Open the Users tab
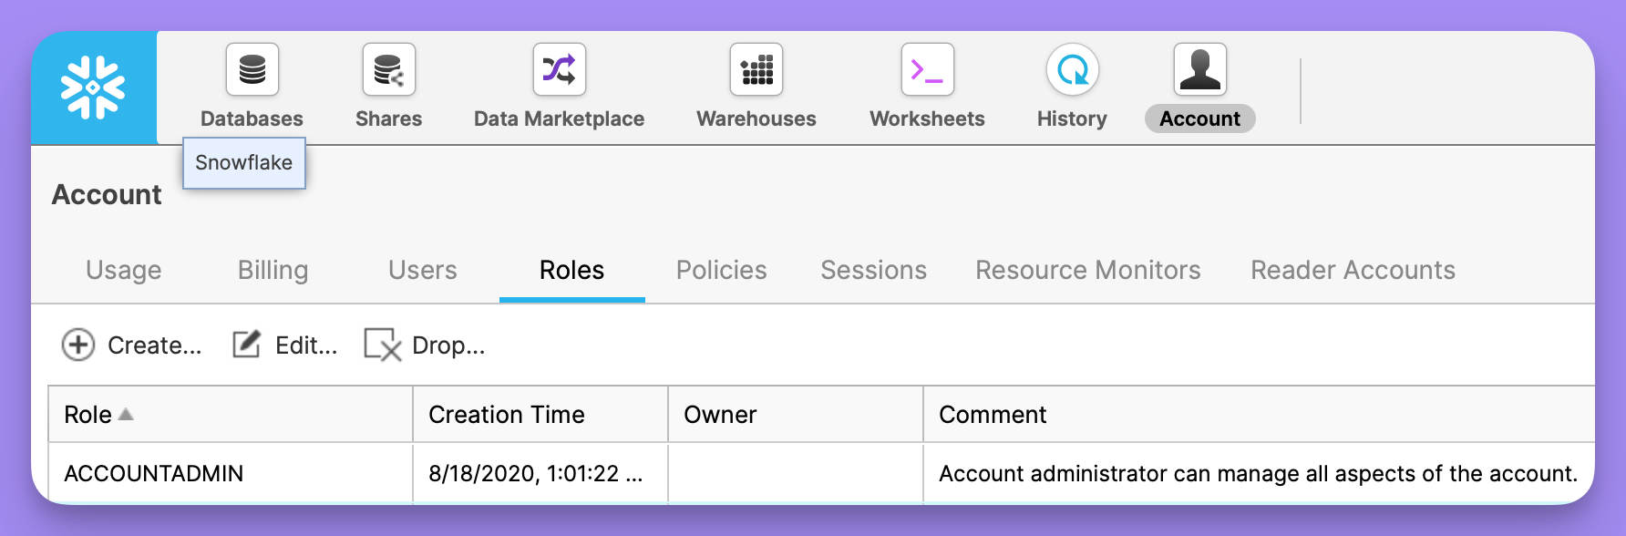 423,270
